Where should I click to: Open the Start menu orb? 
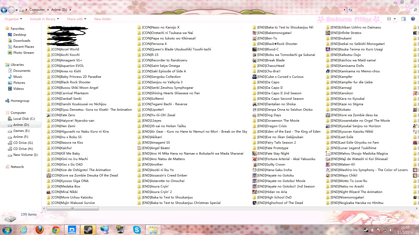click(7, 230)
